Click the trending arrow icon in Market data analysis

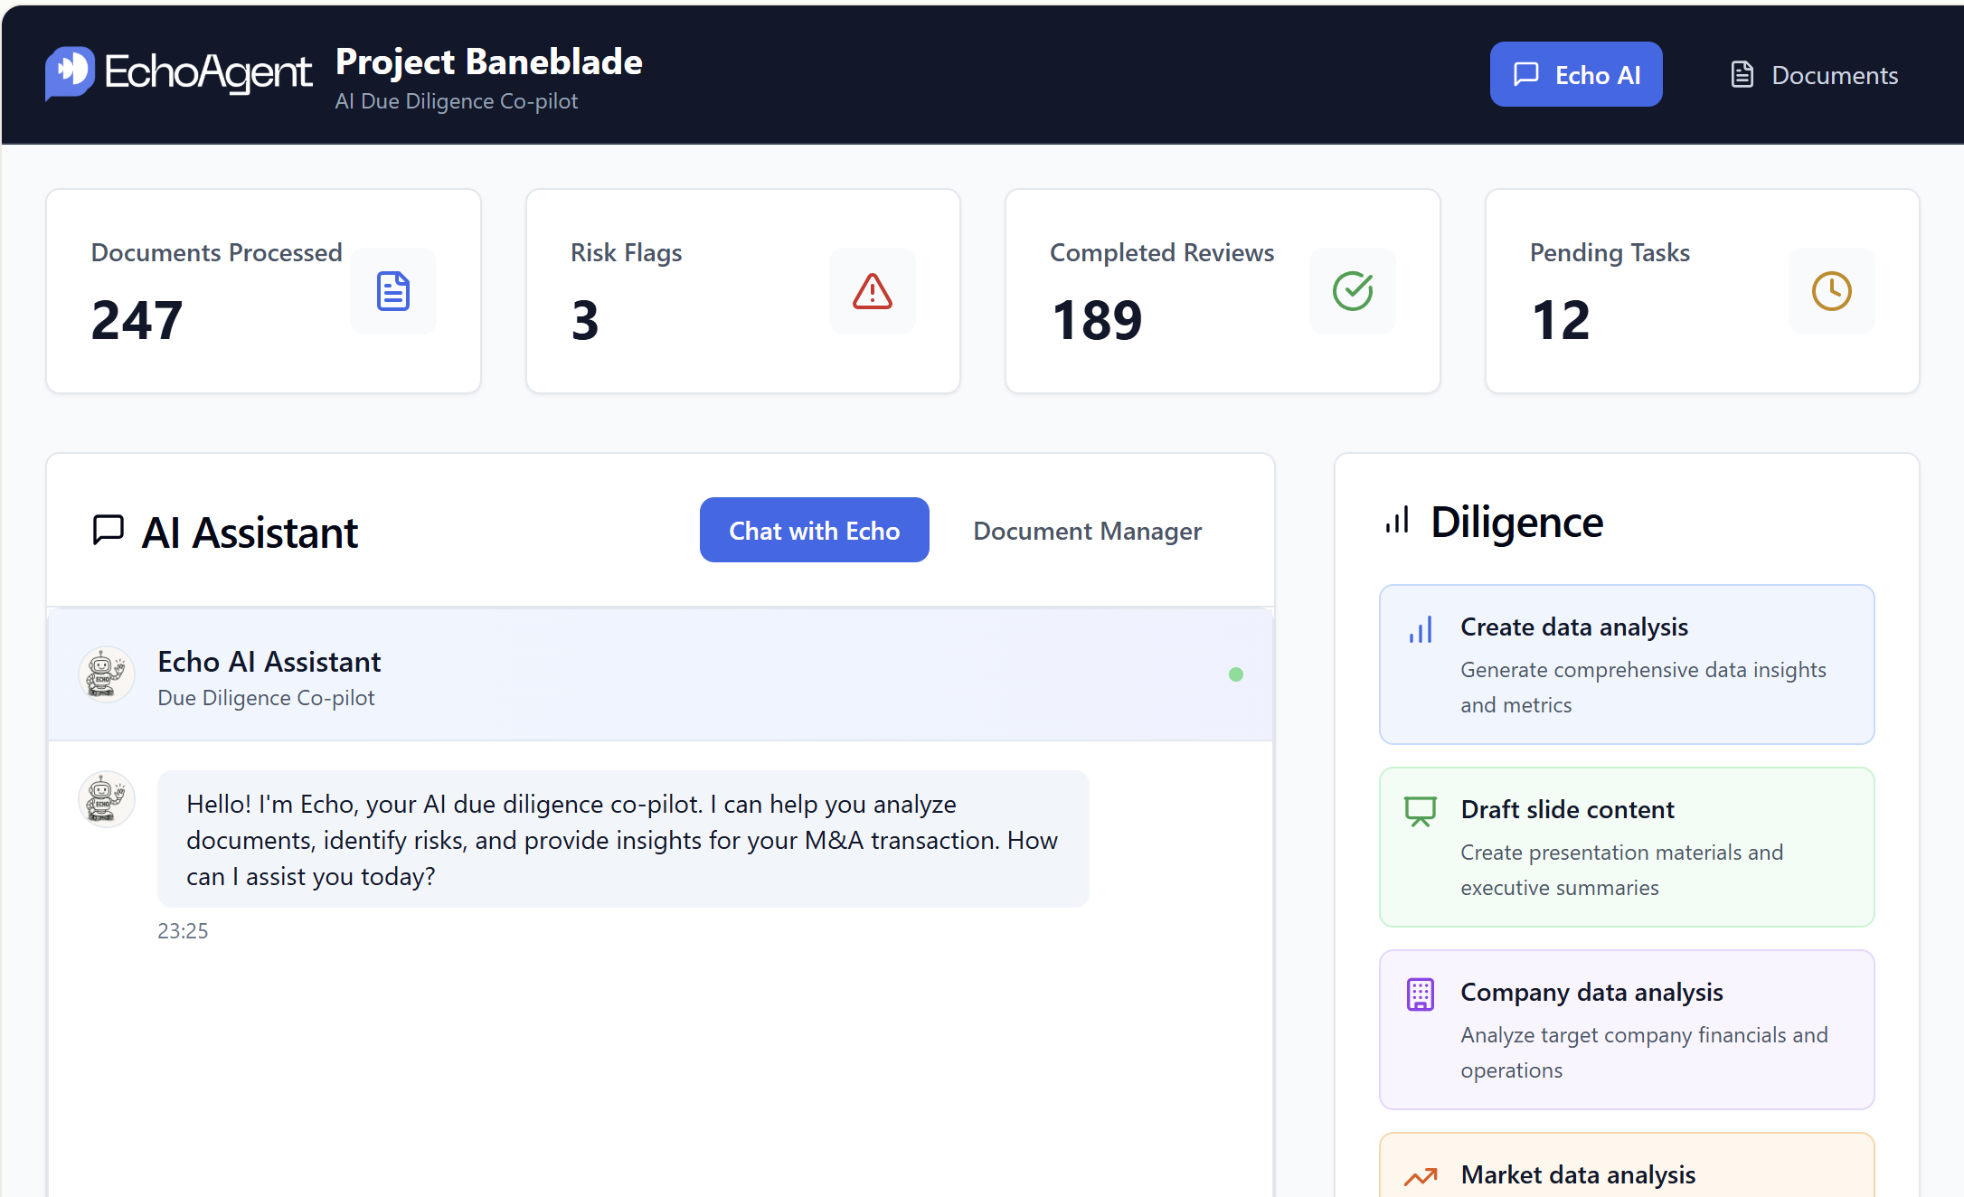1421,1176
